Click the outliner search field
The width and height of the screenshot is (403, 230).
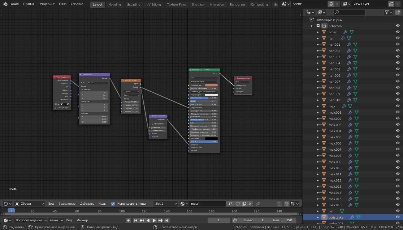click(349, 12)
